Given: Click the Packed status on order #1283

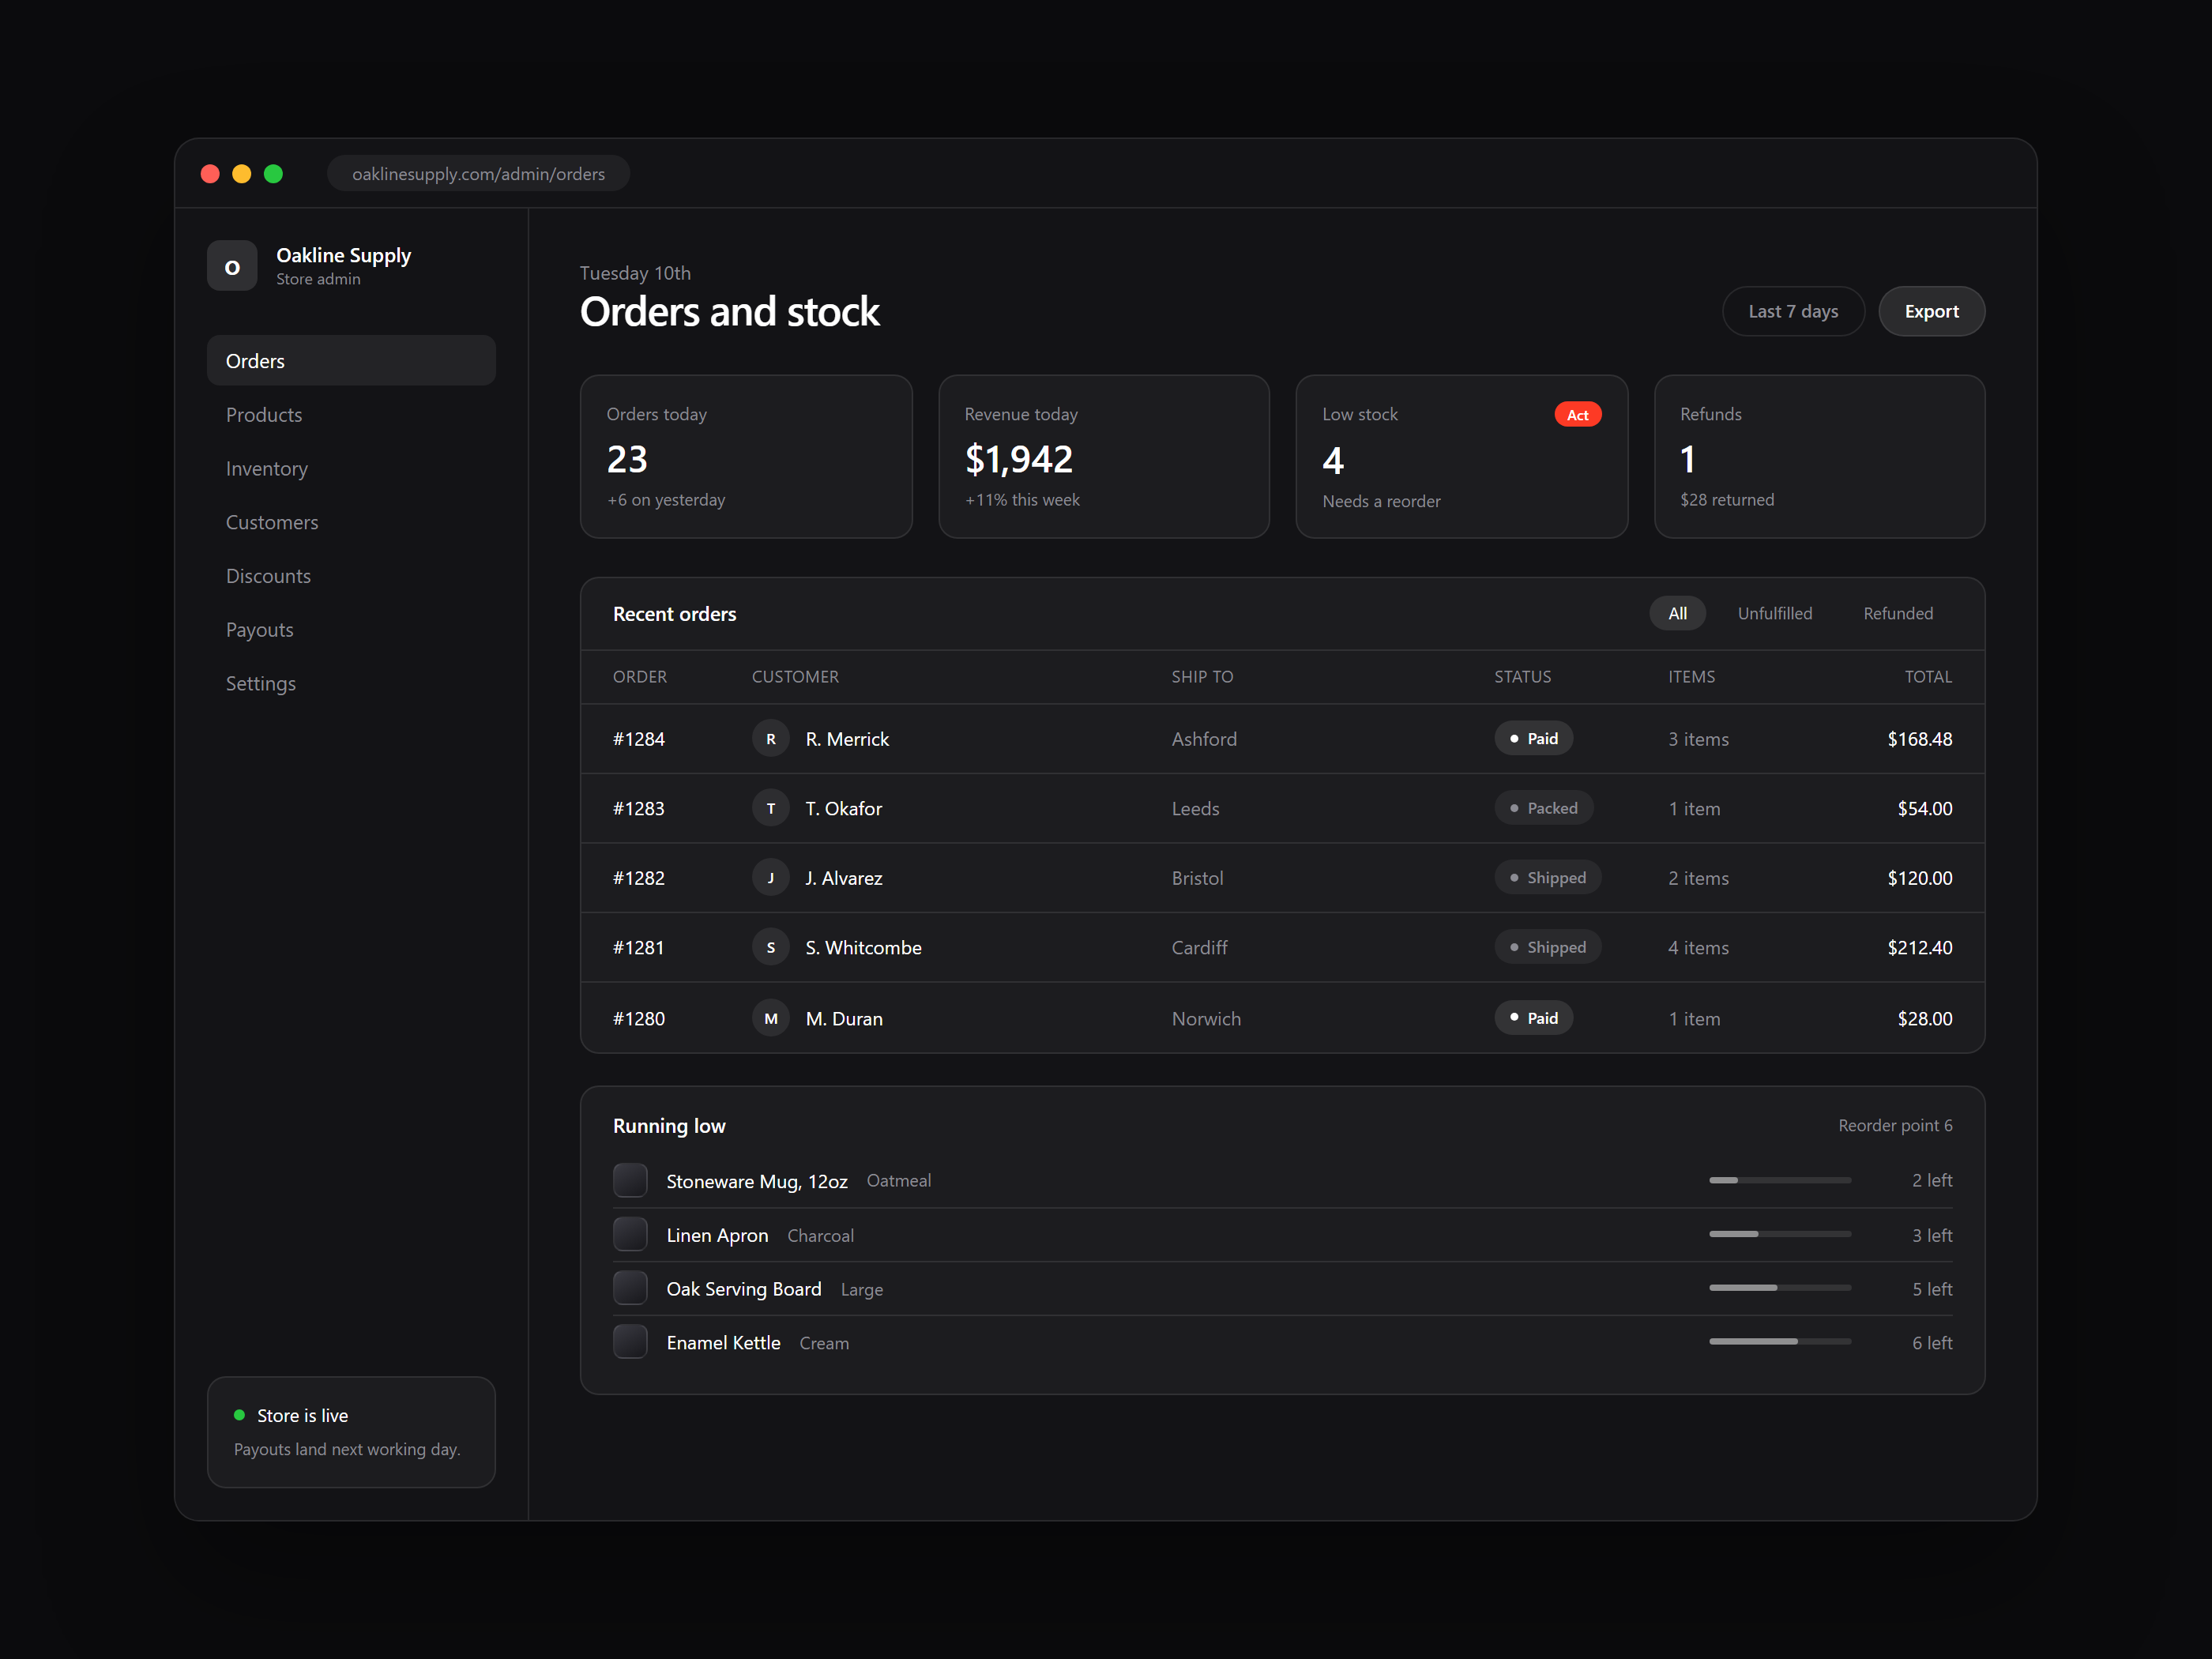Looking at the screenshot, I should [x=1543, y=808].
